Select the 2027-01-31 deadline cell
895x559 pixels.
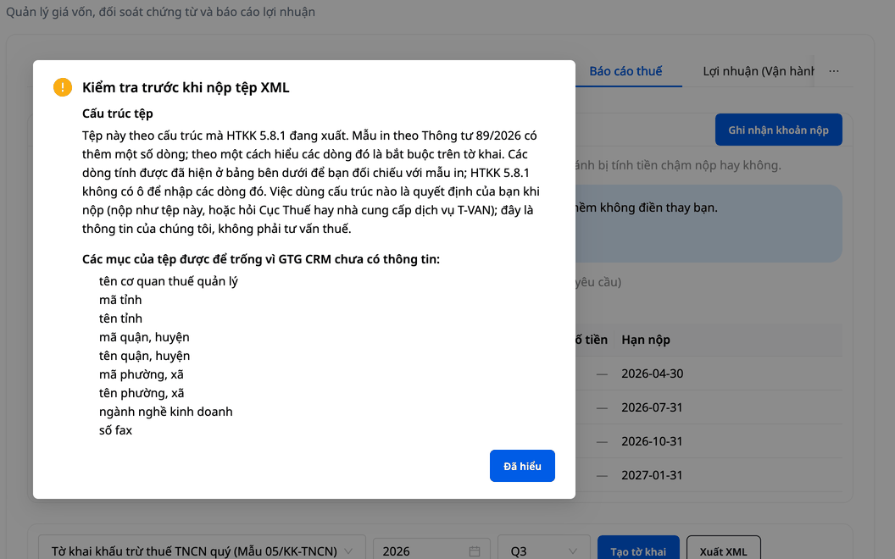click(652, 474)
